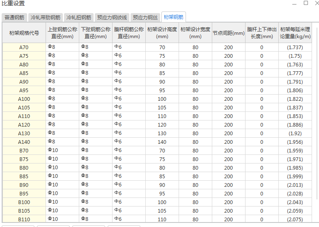
Task: Click weight value (2.075) in row B110
Action: (295, 219)
